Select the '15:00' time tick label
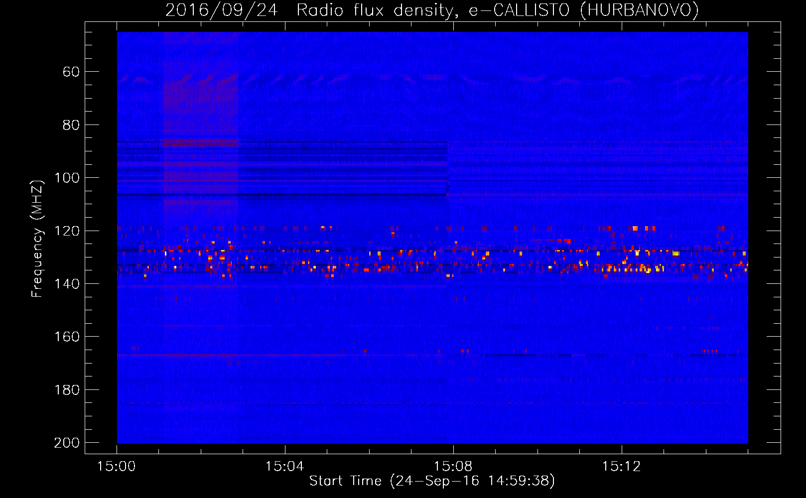 [117, 467]
